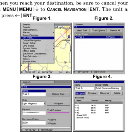Open Browse Files.. menu entry
This screenshot has width=128, height=132.
30,61
